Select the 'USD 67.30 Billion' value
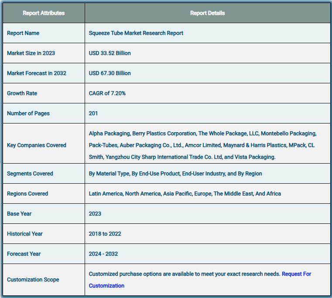 tap(110, 73)
